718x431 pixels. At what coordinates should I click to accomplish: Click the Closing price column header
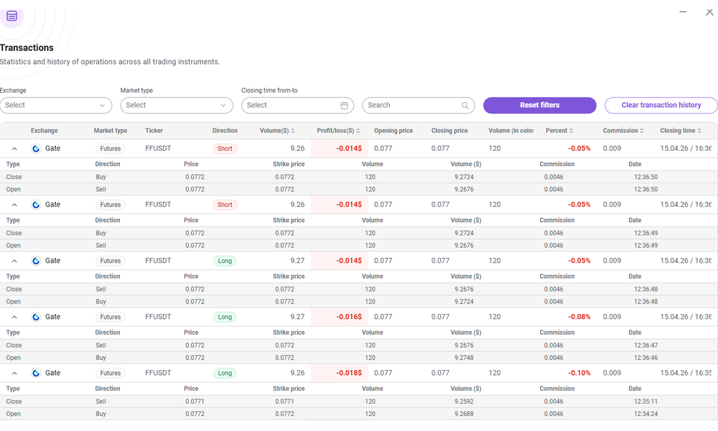449,131
